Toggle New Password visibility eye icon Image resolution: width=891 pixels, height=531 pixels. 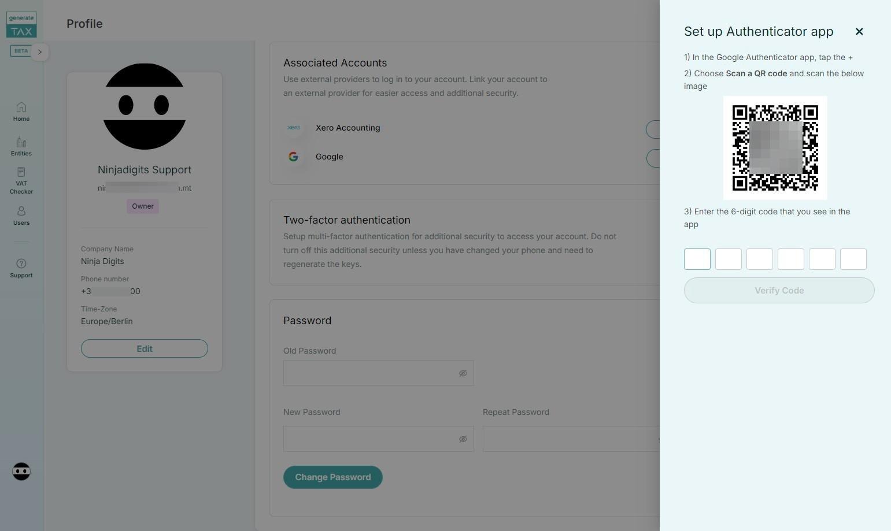click(x=463, y=439)
